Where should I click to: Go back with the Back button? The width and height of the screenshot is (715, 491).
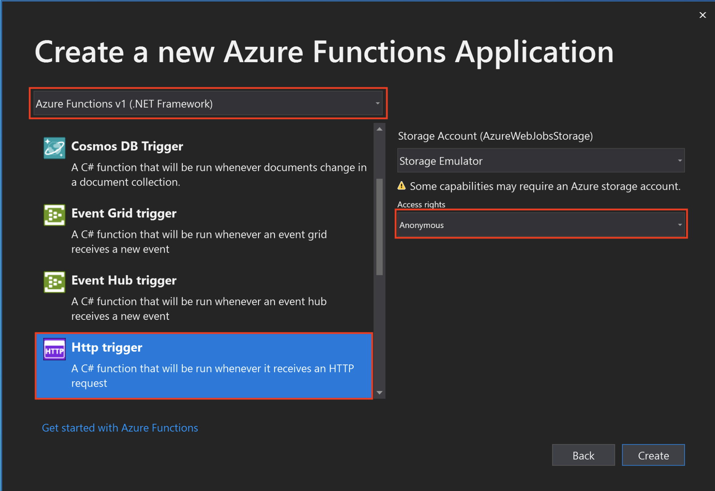click(583, 455)
